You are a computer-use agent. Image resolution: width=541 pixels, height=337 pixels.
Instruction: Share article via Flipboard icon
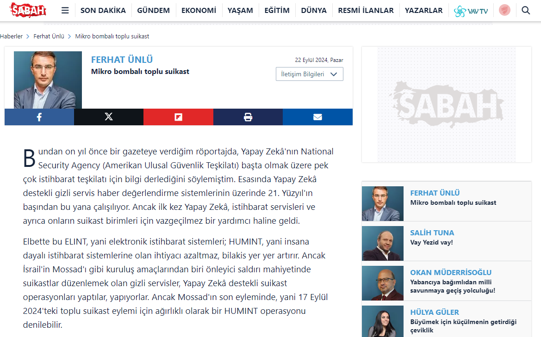178,117
